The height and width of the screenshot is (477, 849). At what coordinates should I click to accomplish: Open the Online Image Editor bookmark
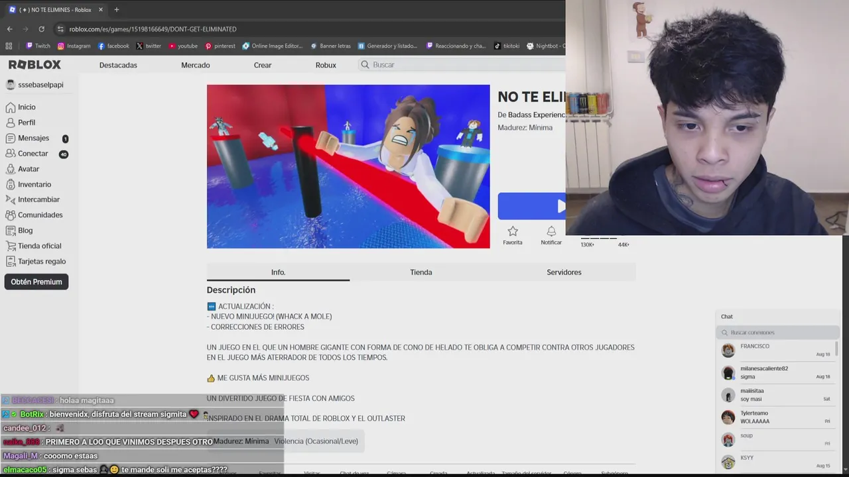[x=272, y=46]
